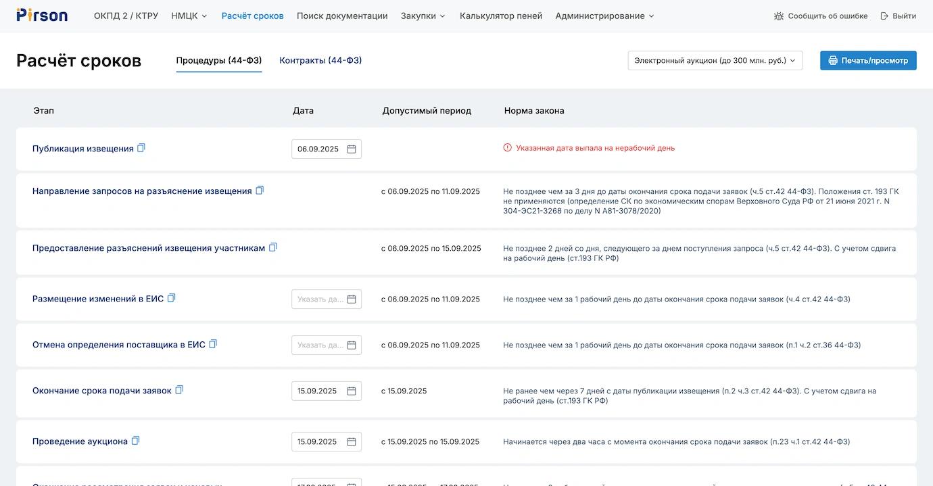Open Калькулятор пеней in the navigation

(x=500, y=16)
